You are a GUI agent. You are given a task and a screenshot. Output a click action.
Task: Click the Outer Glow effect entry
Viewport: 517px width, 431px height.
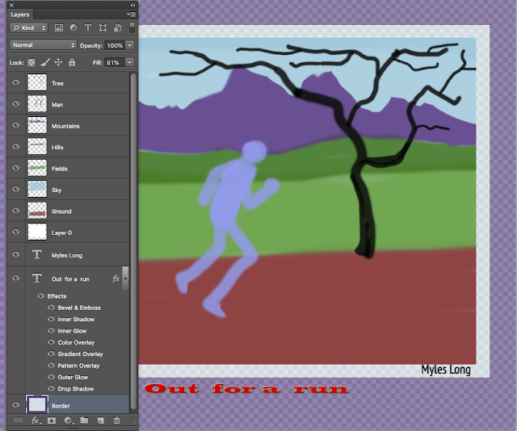click(73, 377)
